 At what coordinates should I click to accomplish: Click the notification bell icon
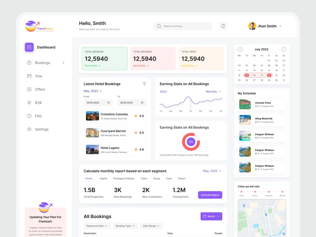[x=223, y=26]
